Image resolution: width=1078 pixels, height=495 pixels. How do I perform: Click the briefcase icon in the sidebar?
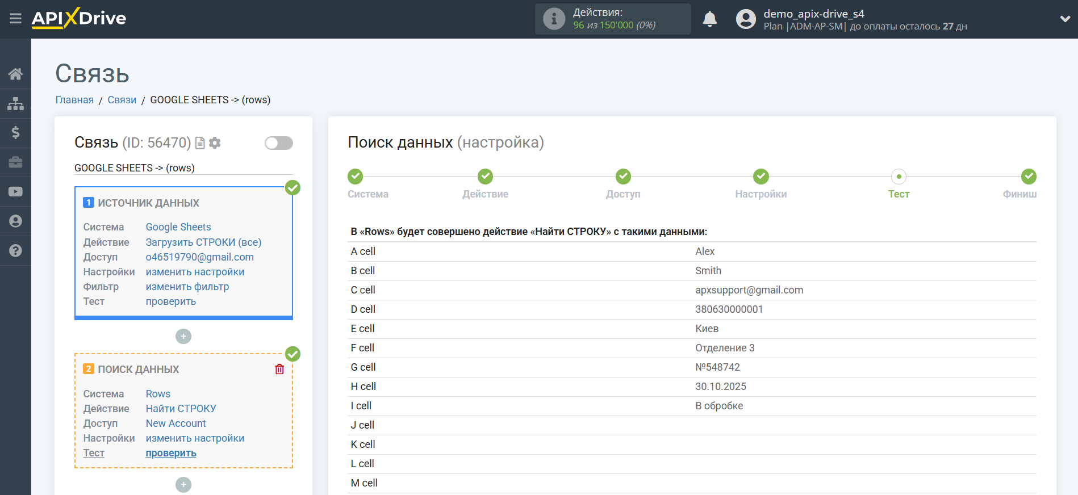tap(15, 162)
